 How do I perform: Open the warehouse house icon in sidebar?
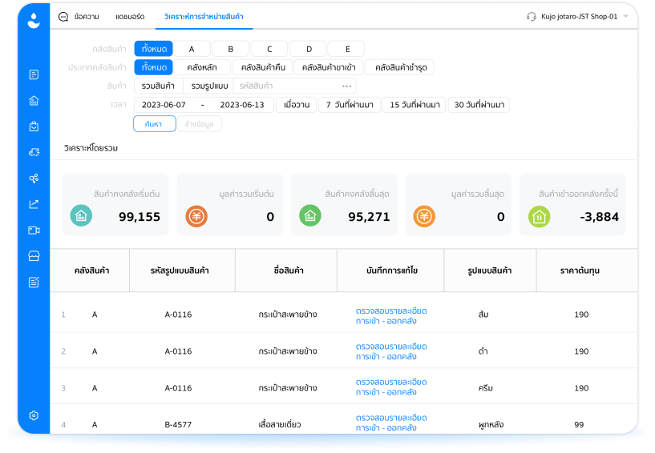34,101
